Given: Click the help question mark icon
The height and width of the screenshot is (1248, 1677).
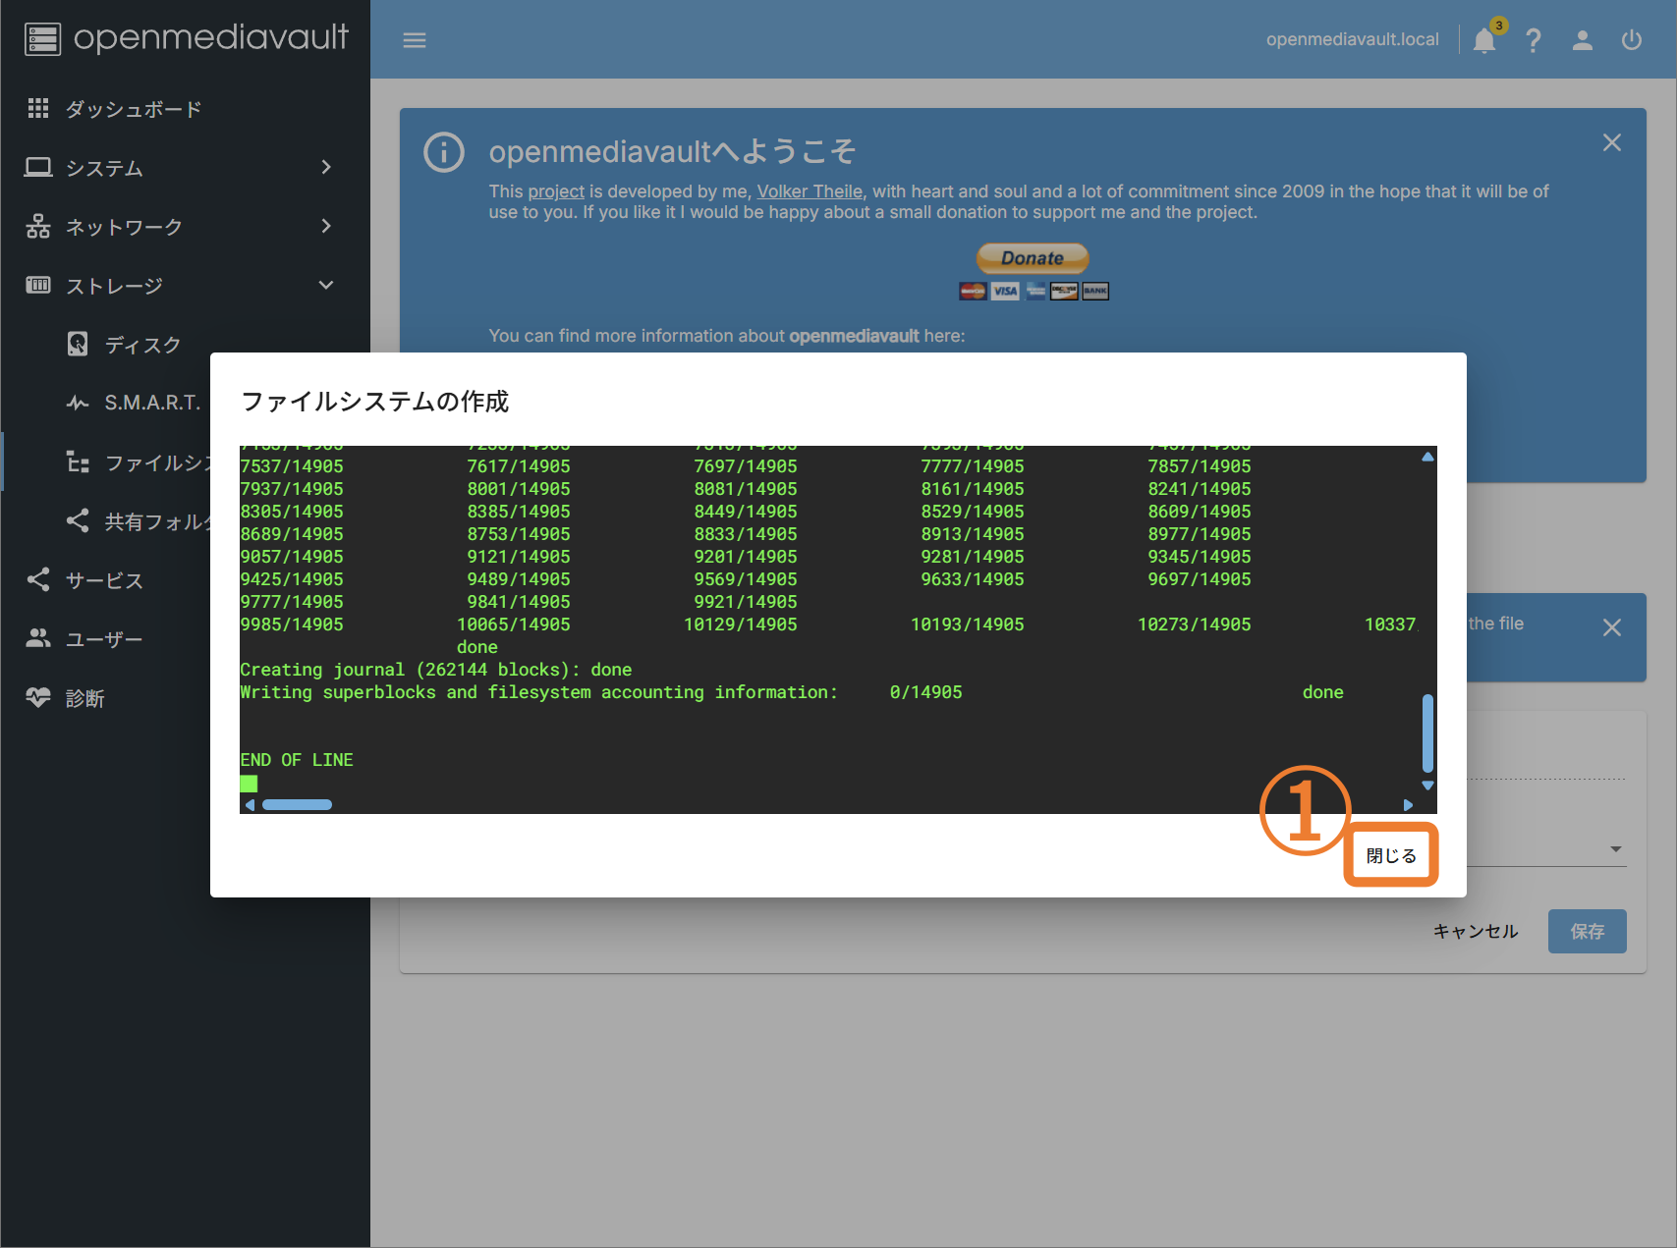Looking at the screenshot, I should point(1533,40).
